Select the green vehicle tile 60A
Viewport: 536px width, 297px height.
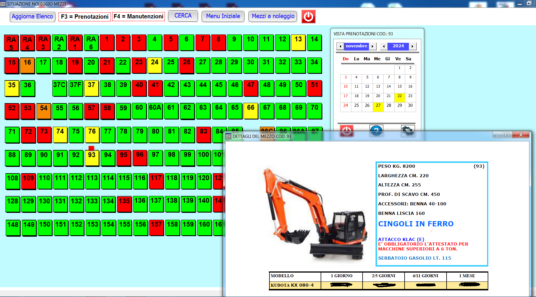coord(155,111)
